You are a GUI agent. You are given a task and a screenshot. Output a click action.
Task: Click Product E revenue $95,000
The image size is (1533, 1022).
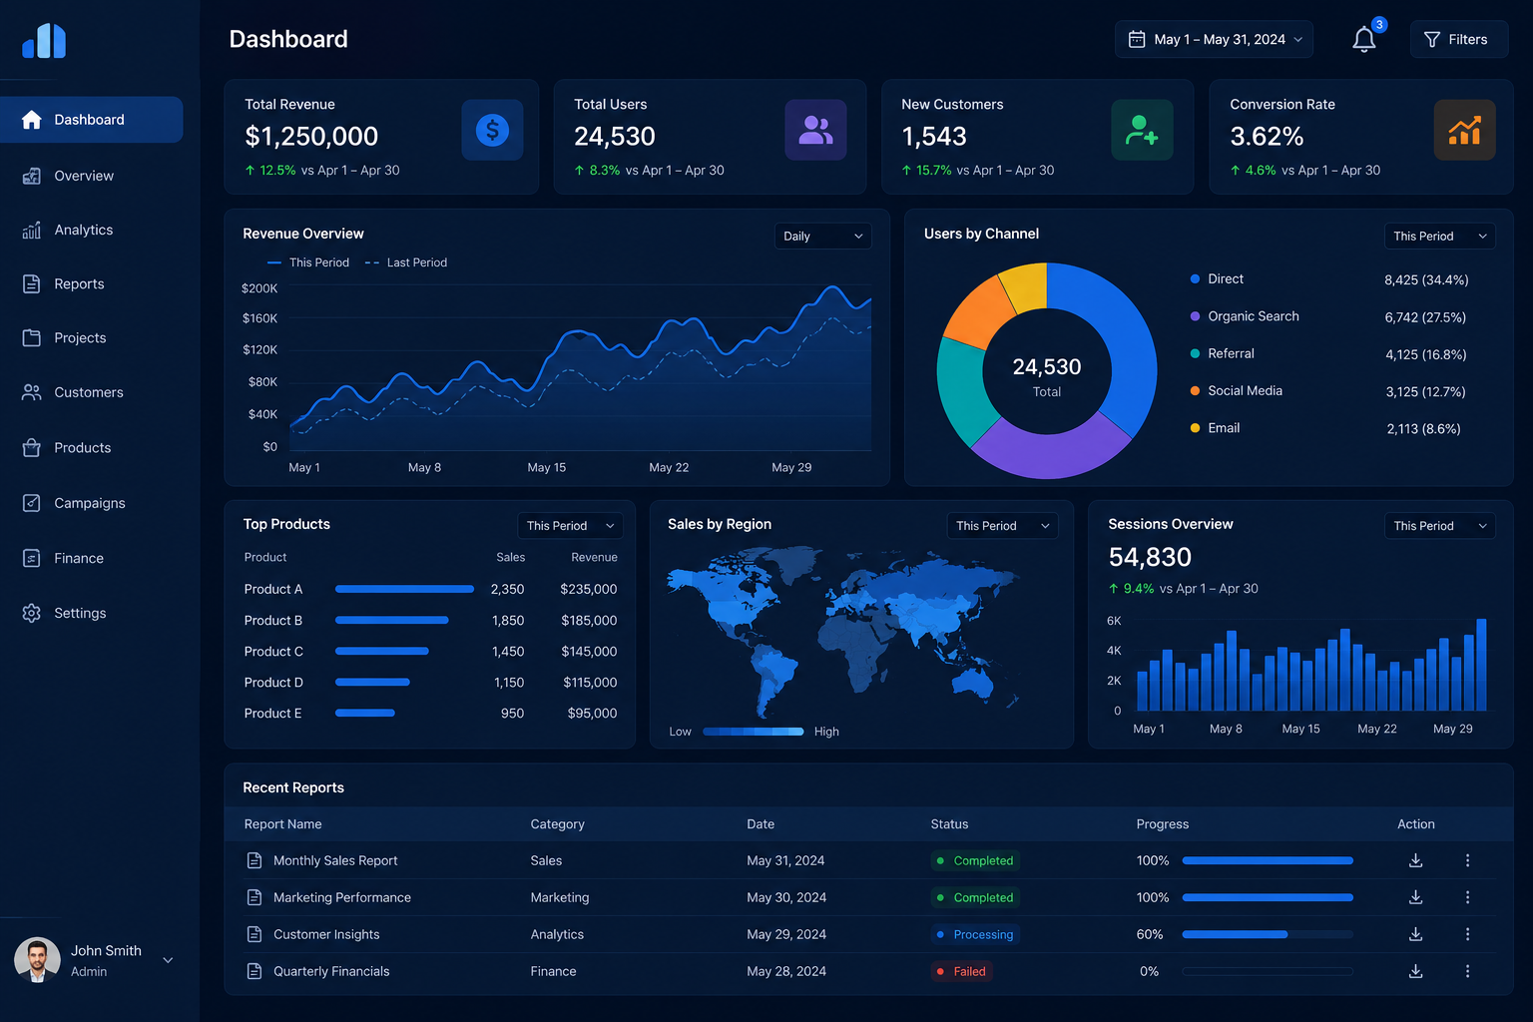[592, 714]
